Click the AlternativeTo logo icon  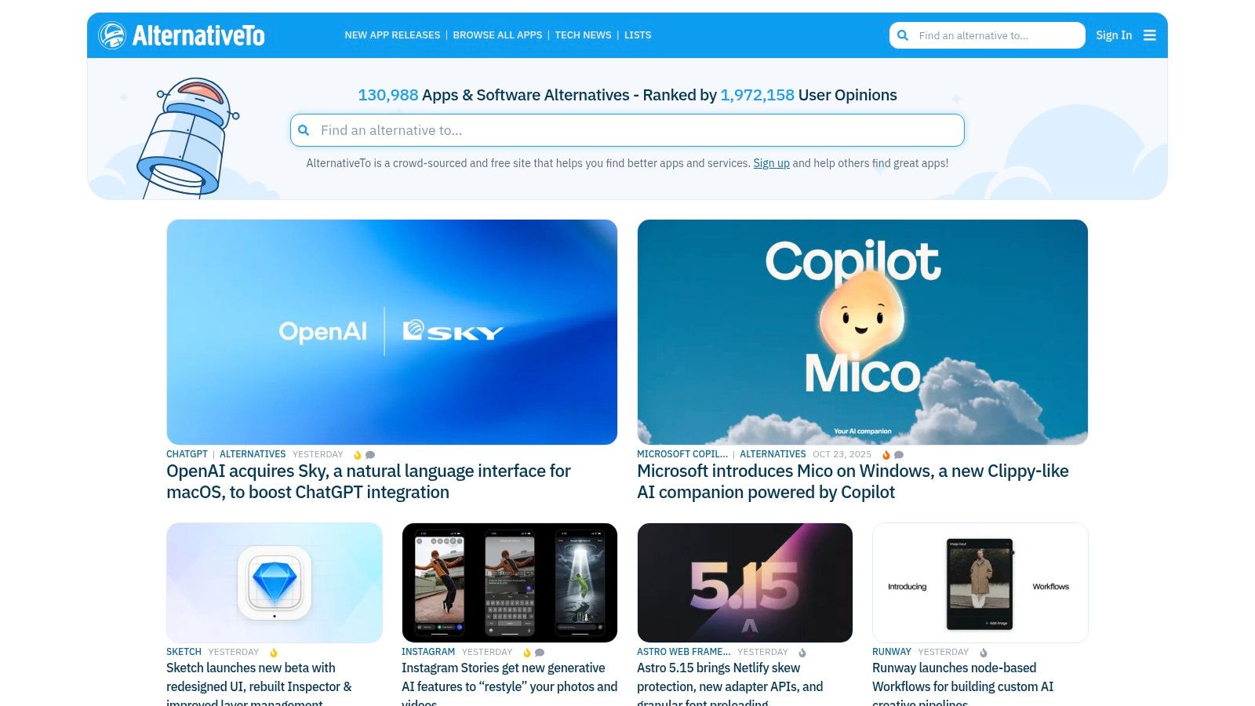click(112, 35)
